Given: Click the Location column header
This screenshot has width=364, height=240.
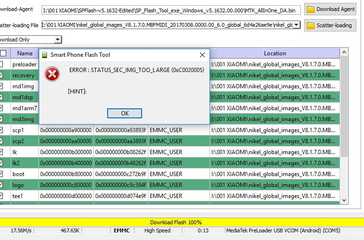Looking at the screenshot, I should 275,53.
